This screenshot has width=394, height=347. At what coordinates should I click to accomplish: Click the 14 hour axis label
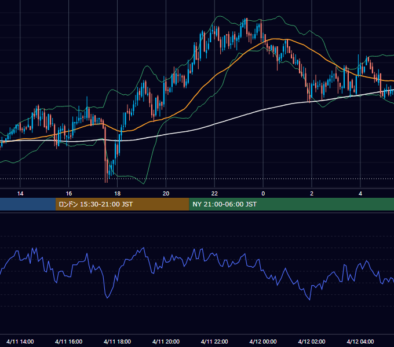[20, 194]
